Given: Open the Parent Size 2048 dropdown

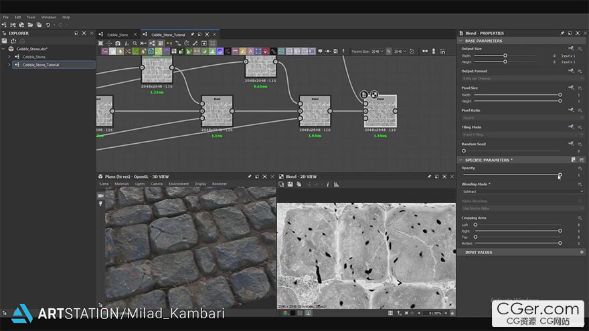Looking at the screenshot, I should pos(377,51).
